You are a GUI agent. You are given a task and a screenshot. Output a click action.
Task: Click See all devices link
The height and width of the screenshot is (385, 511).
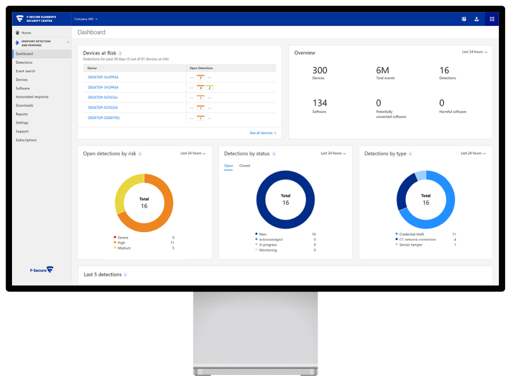click(262, 133)
